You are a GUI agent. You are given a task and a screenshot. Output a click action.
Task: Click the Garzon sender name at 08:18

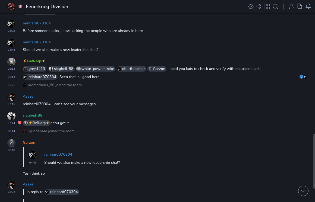(29, 143)
